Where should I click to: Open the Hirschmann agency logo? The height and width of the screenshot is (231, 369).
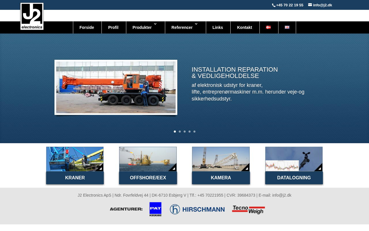click(x=197, y=209)
